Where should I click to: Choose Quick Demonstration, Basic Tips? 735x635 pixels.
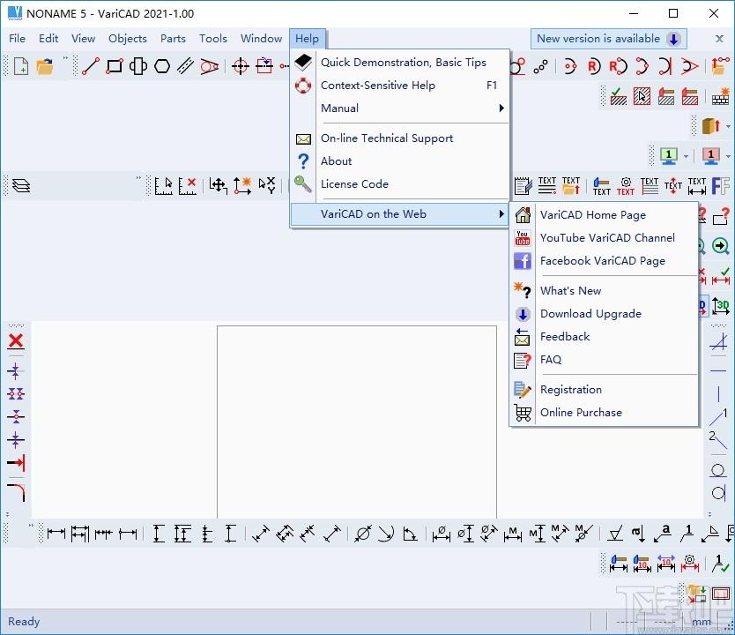click(400, 63)
